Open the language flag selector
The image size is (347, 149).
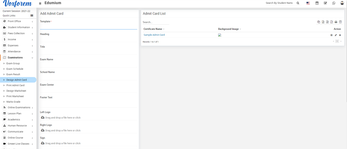click(308, 3)
